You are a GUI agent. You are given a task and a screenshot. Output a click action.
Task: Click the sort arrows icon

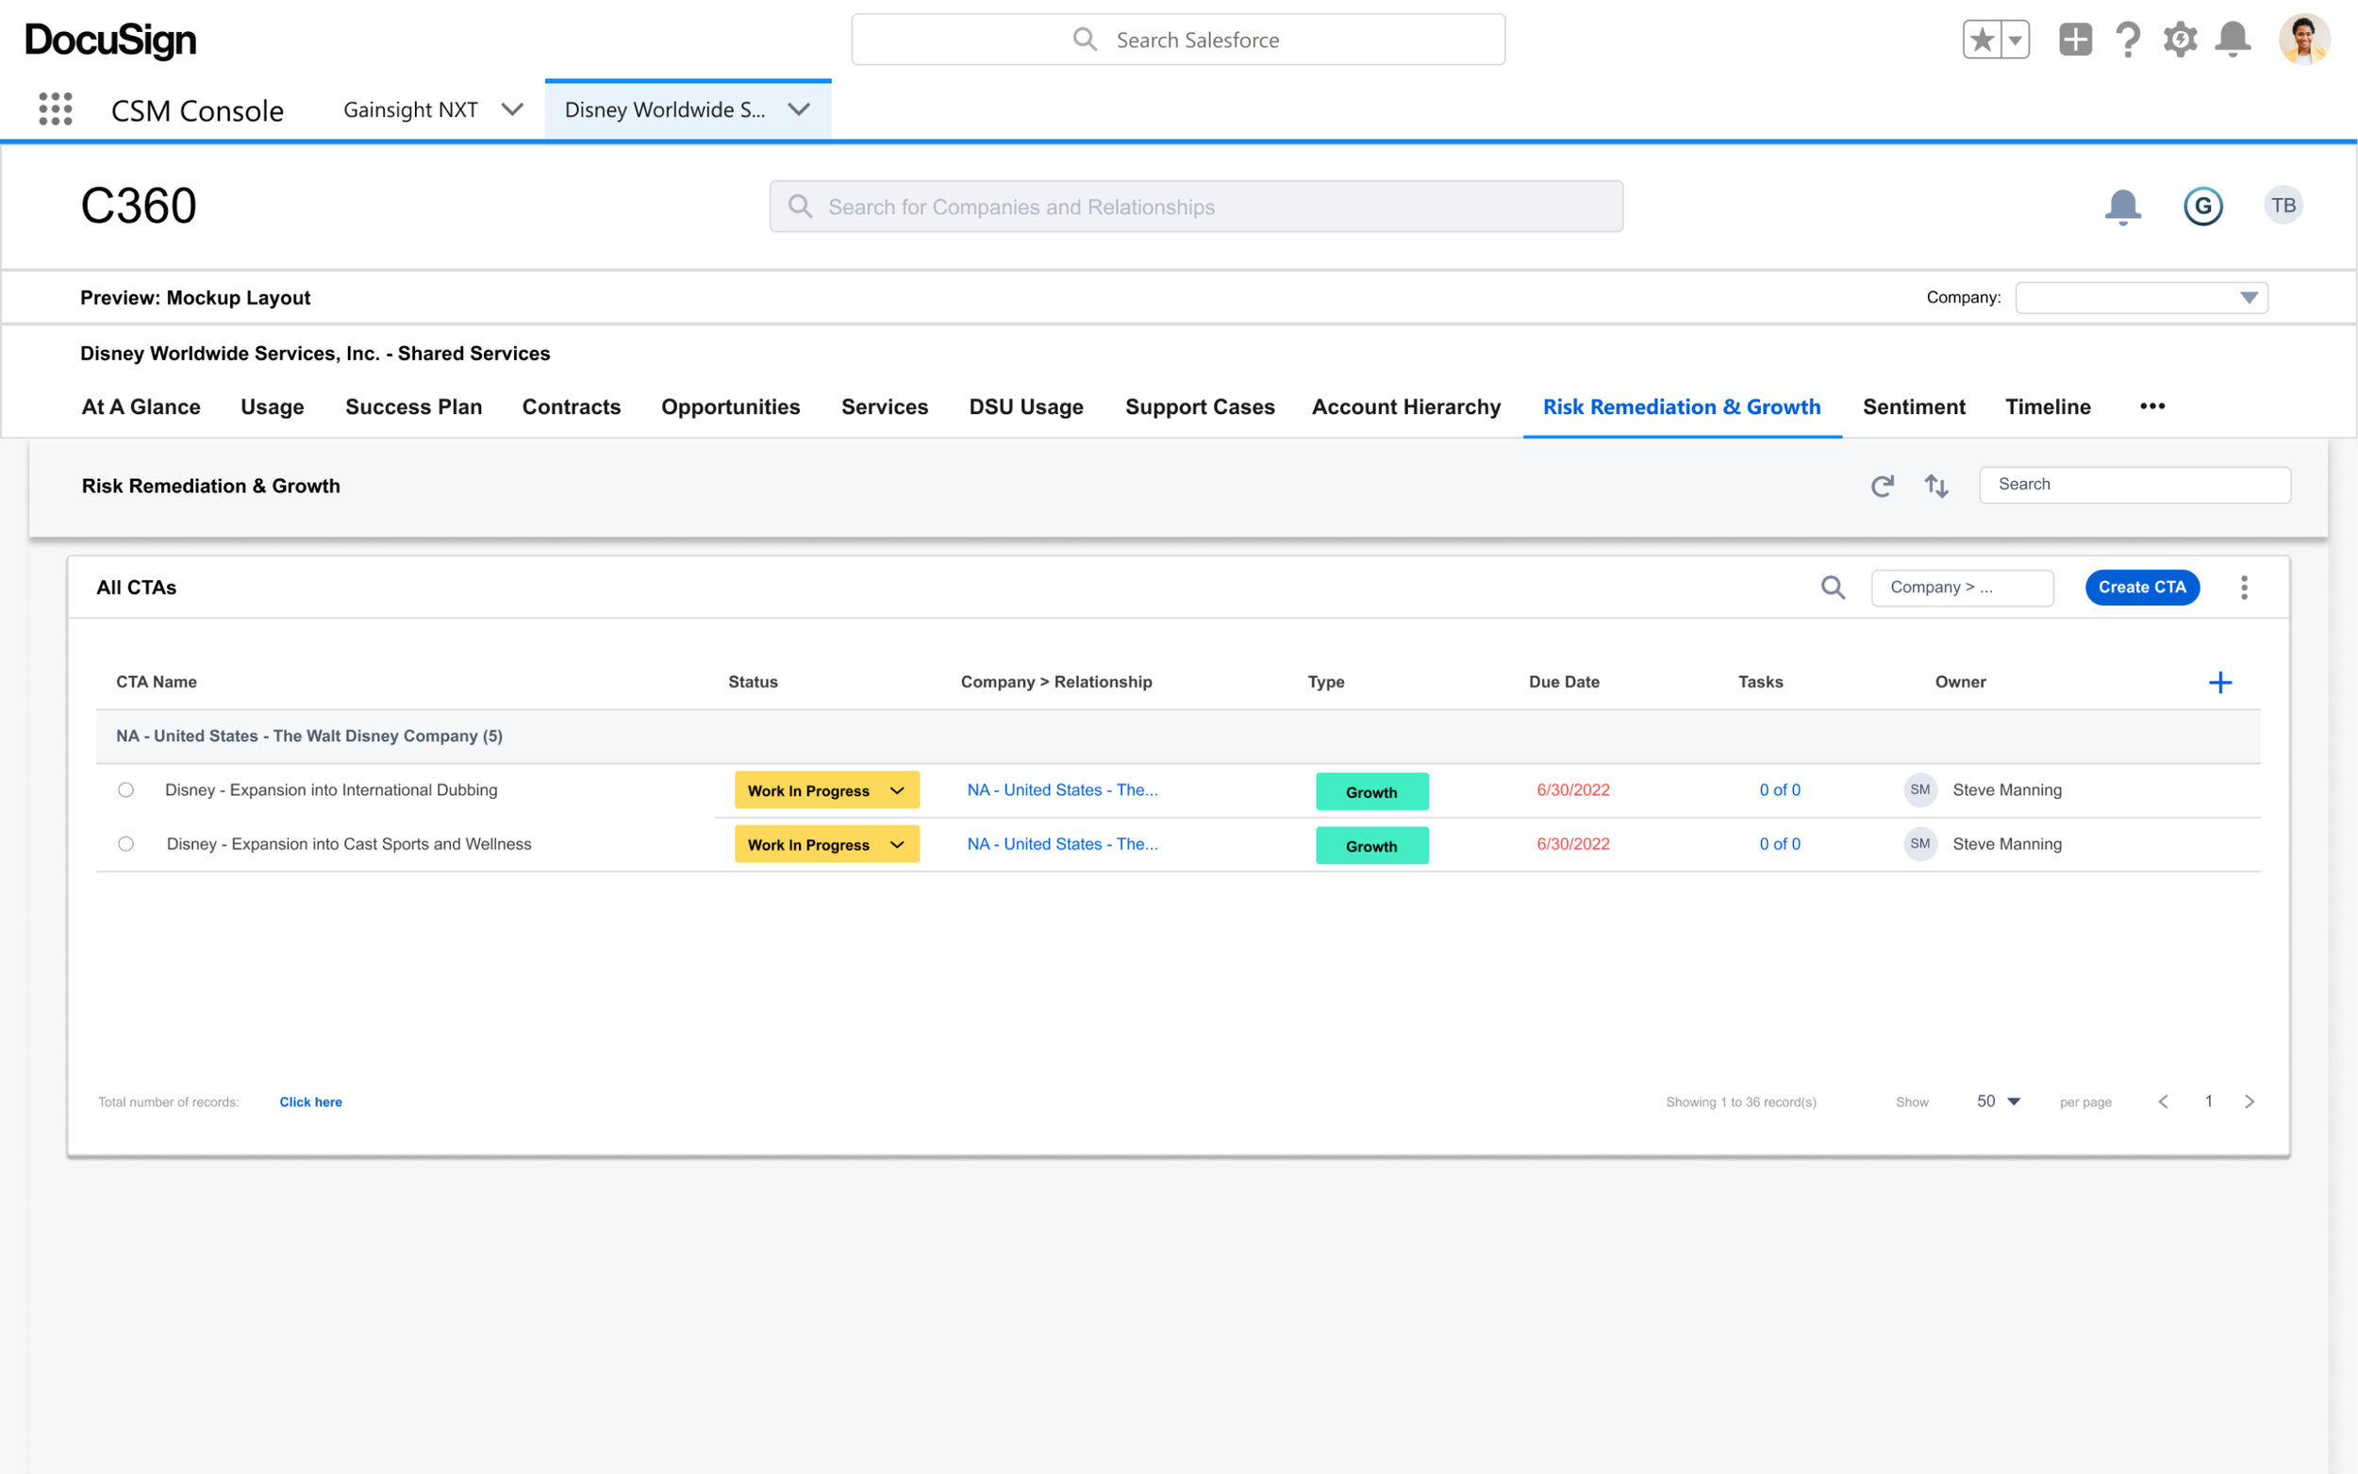[x=1936, y=486]
